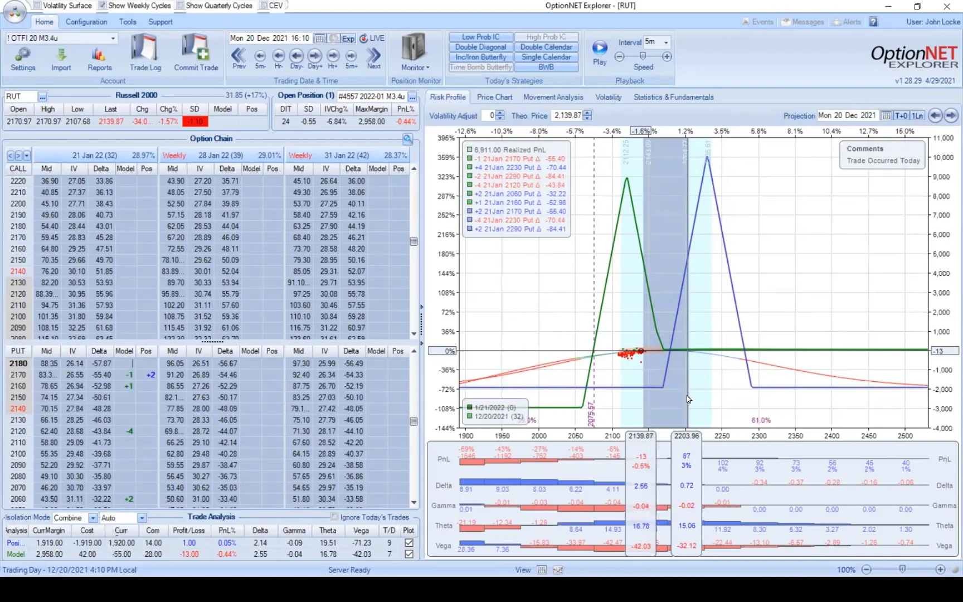Select the Single Calendar strategy
The height and width of the screenshot is (602, 963).
[x=546, y=57]
